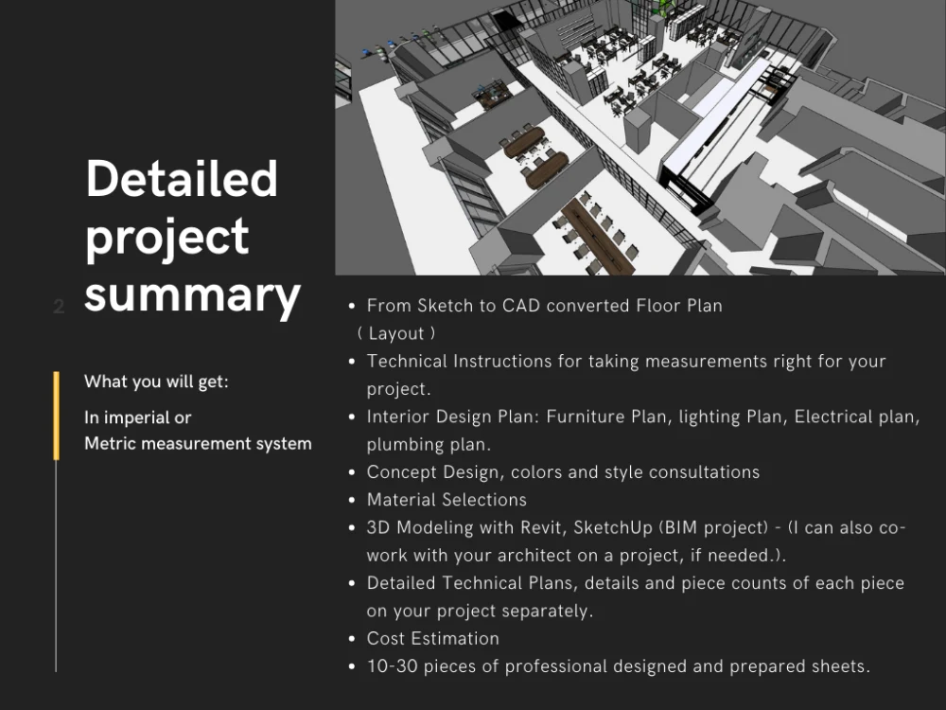Select the 'Concept Design, colors and style consultations' bullet
This screenshot has height=710, width=946.
tap(563, 471)
